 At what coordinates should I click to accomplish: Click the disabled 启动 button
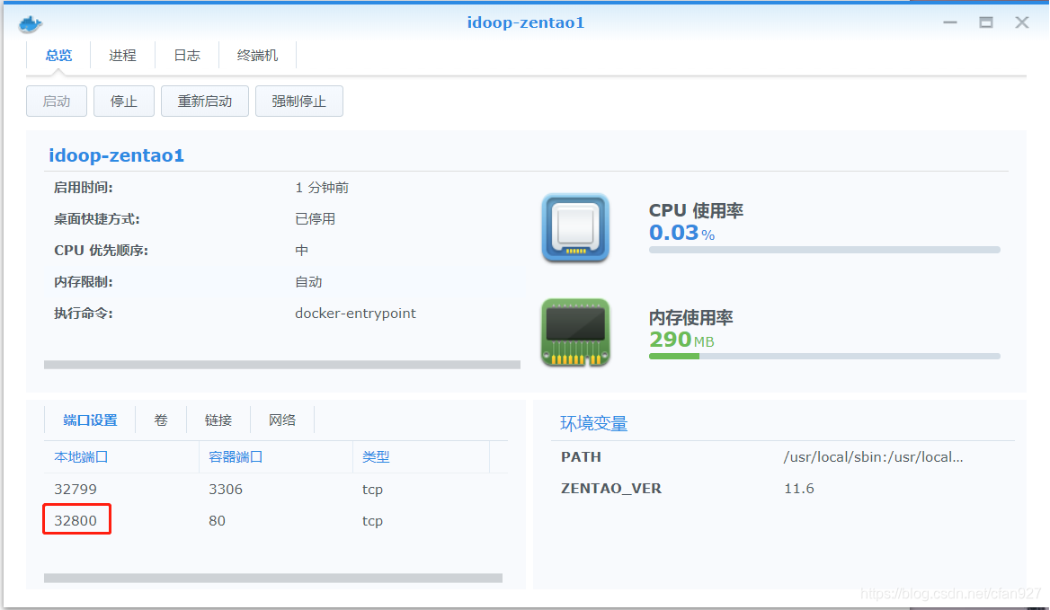point(57,101)
